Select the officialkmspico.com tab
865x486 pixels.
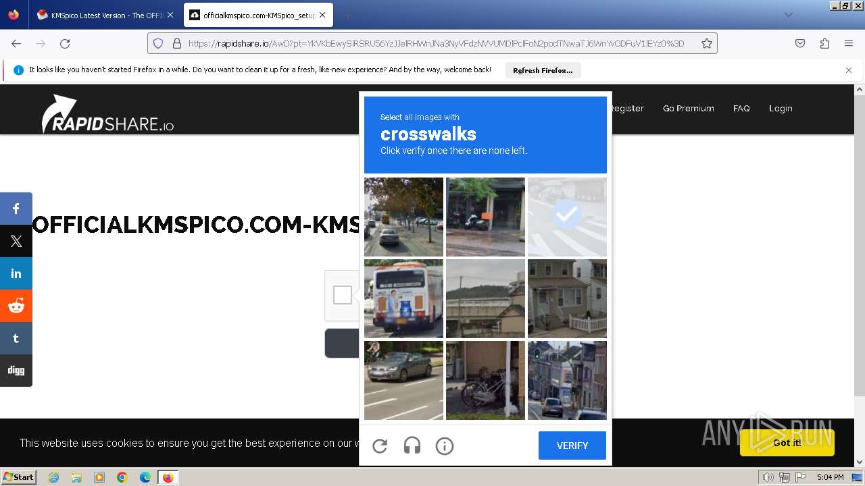(x=258, y=15)
